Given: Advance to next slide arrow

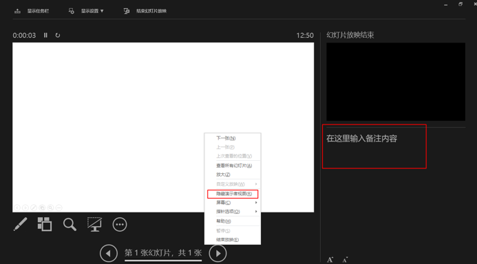Looking at the screenshot, I should [218, 253].
